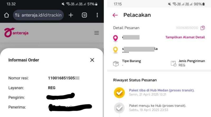The width and height of the screenshot is (211, 117).
Task: Open the browser three-dot overflow menu
Action: [97, 15]
